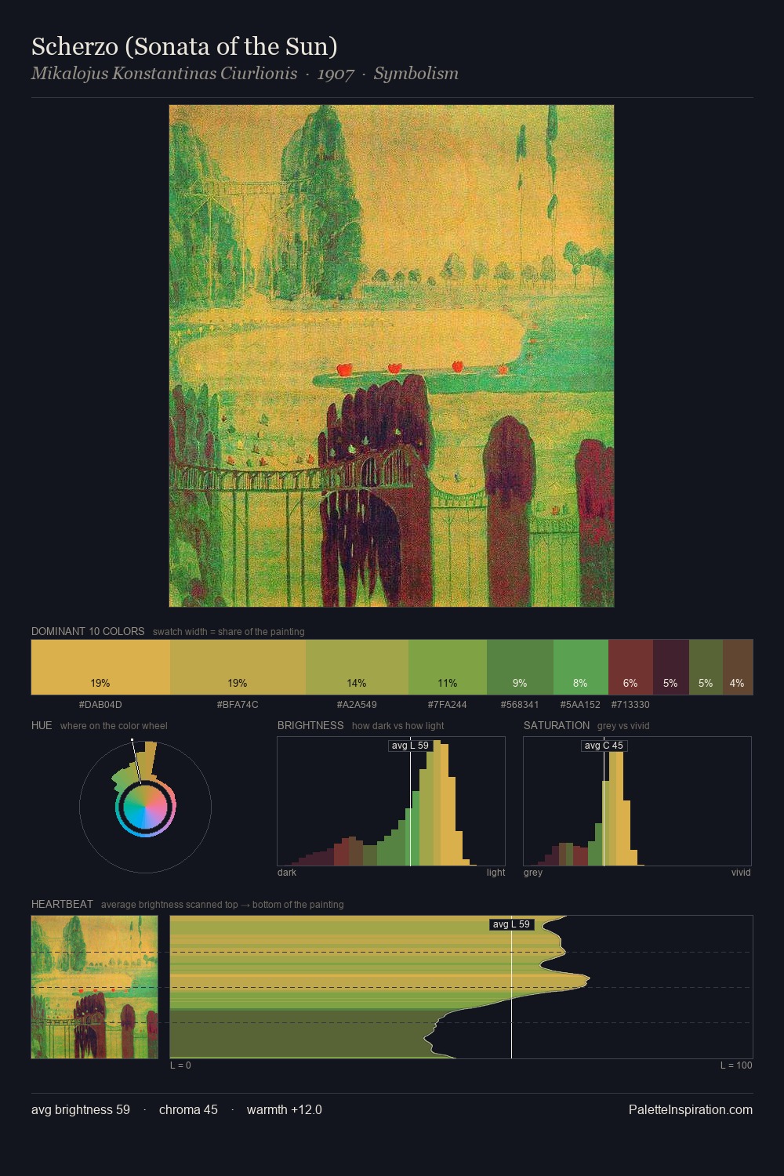
Task: Click the 'vivid' axis label in Saturation
Action: click(741, 872)
